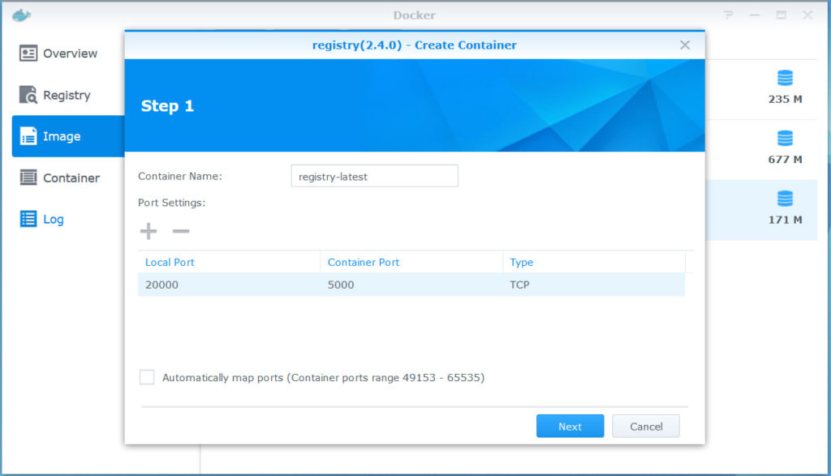Edit the Container Name field
This screenshot has height=476, width=831.
(x=374, y=176)
